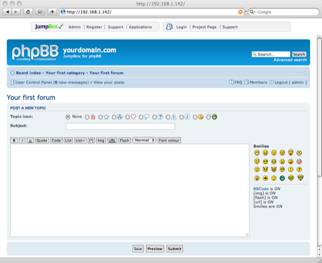This screenshot has width=322, height=263.
Task: Click the forum Search keywords field
Action: click(x=271, y=54)
